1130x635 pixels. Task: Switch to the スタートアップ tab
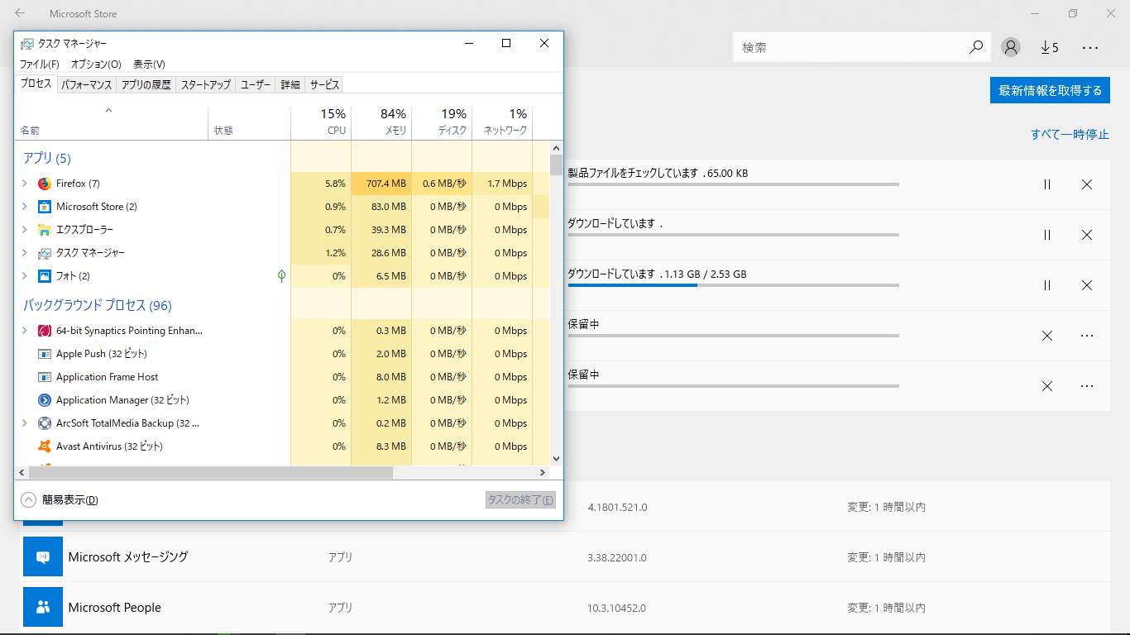(206, 85)
